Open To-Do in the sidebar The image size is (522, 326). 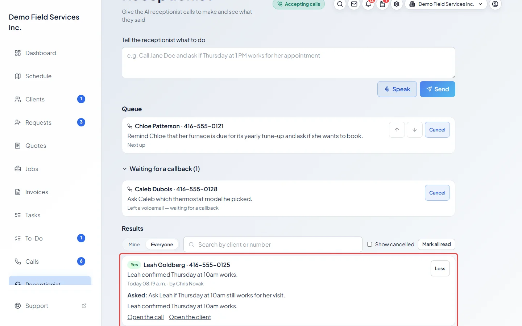[x=49, y=238]
